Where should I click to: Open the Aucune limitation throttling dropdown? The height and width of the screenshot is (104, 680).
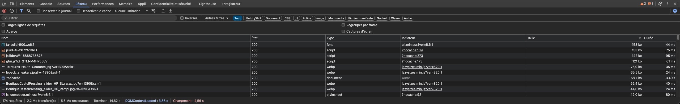(x=131, y=11)
